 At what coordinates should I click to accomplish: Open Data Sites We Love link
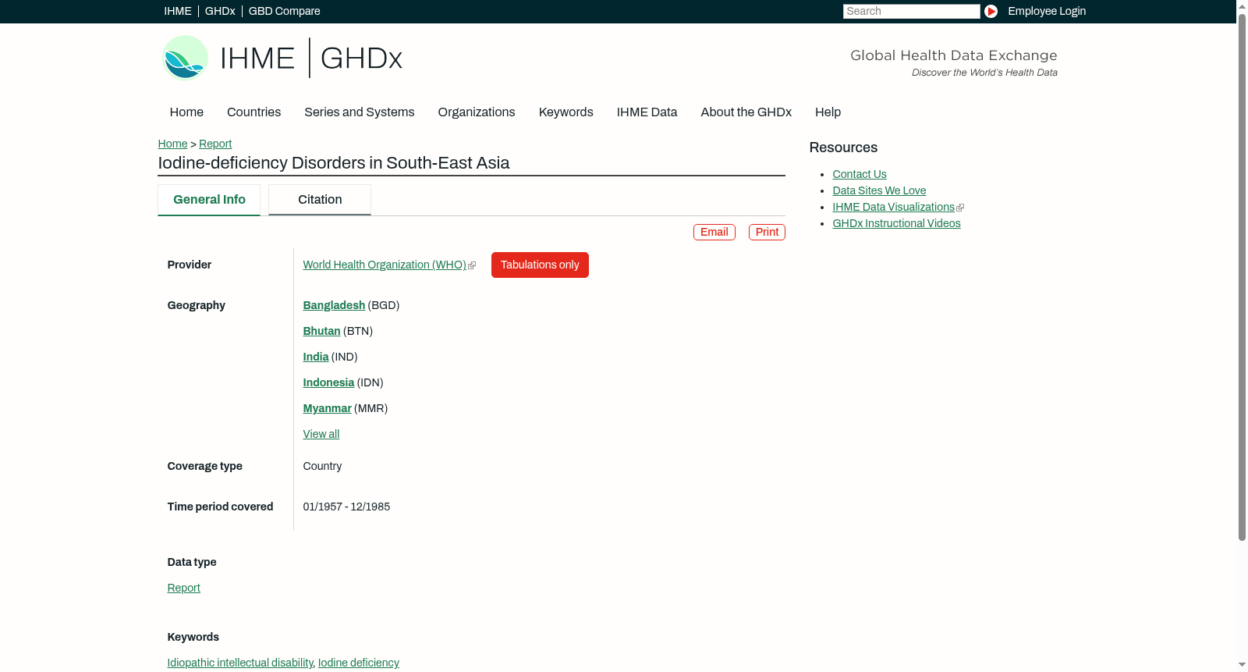tap(879, 190)
